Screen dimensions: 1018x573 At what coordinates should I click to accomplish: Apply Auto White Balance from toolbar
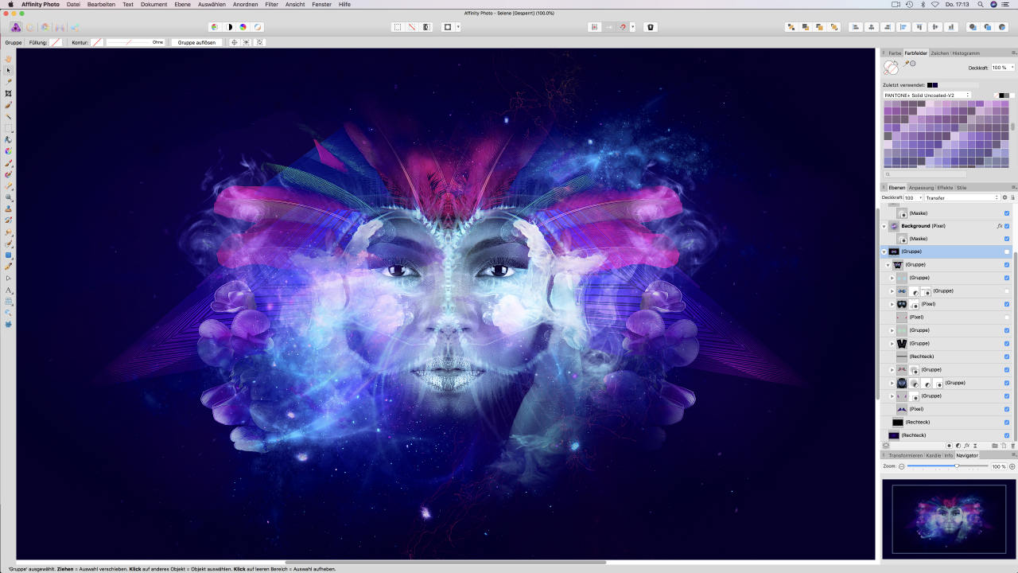[x=258, y=27]
